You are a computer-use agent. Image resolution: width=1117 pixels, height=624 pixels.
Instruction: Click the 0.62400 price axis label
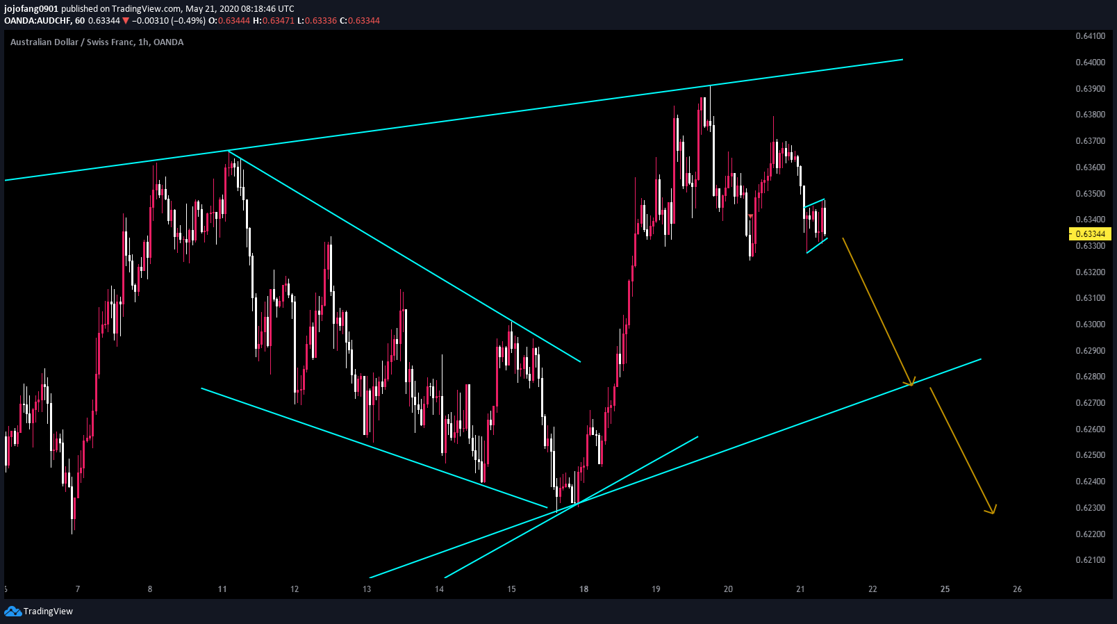[x=1090, y=482]
